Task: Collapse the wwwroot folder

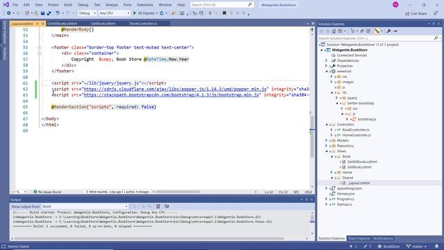Action: pos(326,71)
